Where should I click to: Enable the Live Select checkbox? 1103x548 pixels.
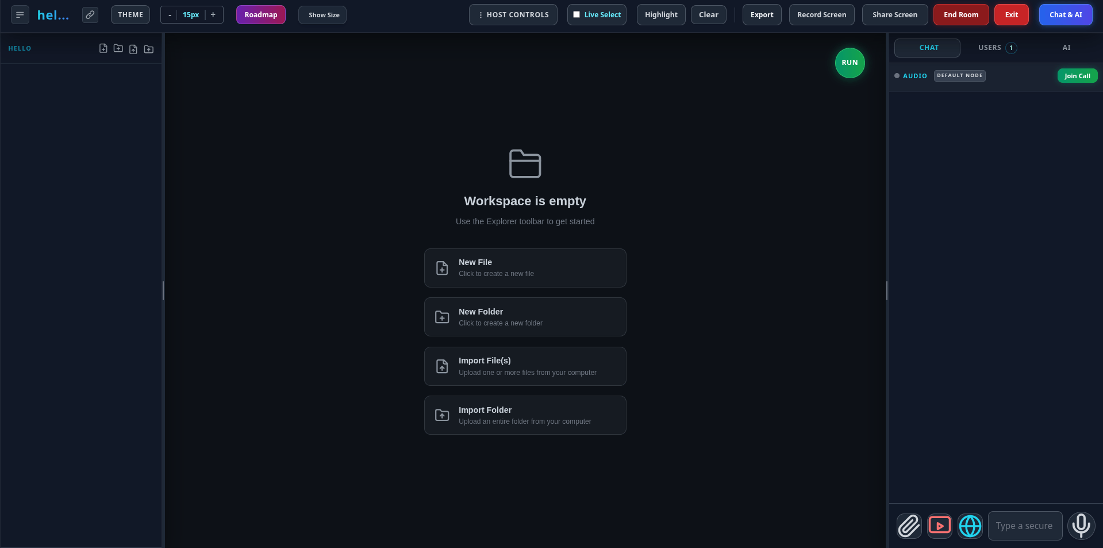(577, 15)
